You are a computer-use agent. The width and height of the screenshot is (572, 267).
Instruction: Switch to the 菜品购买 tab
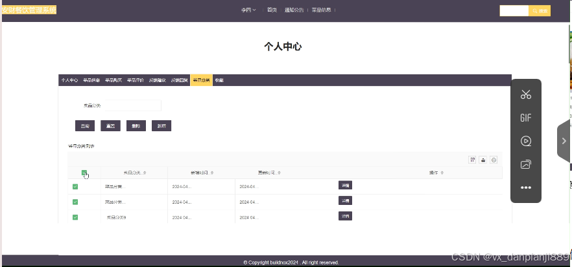point(113,80)
